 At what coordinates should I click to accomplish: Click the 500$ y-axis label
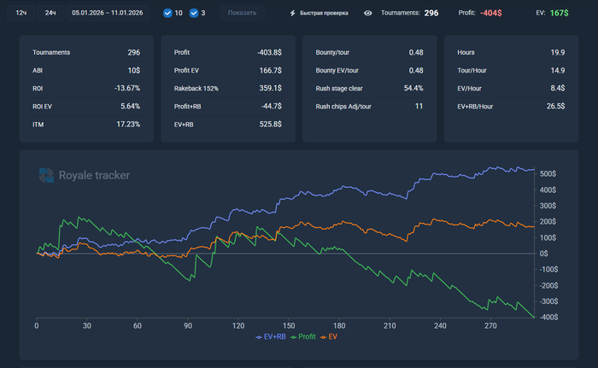point(548,174)
